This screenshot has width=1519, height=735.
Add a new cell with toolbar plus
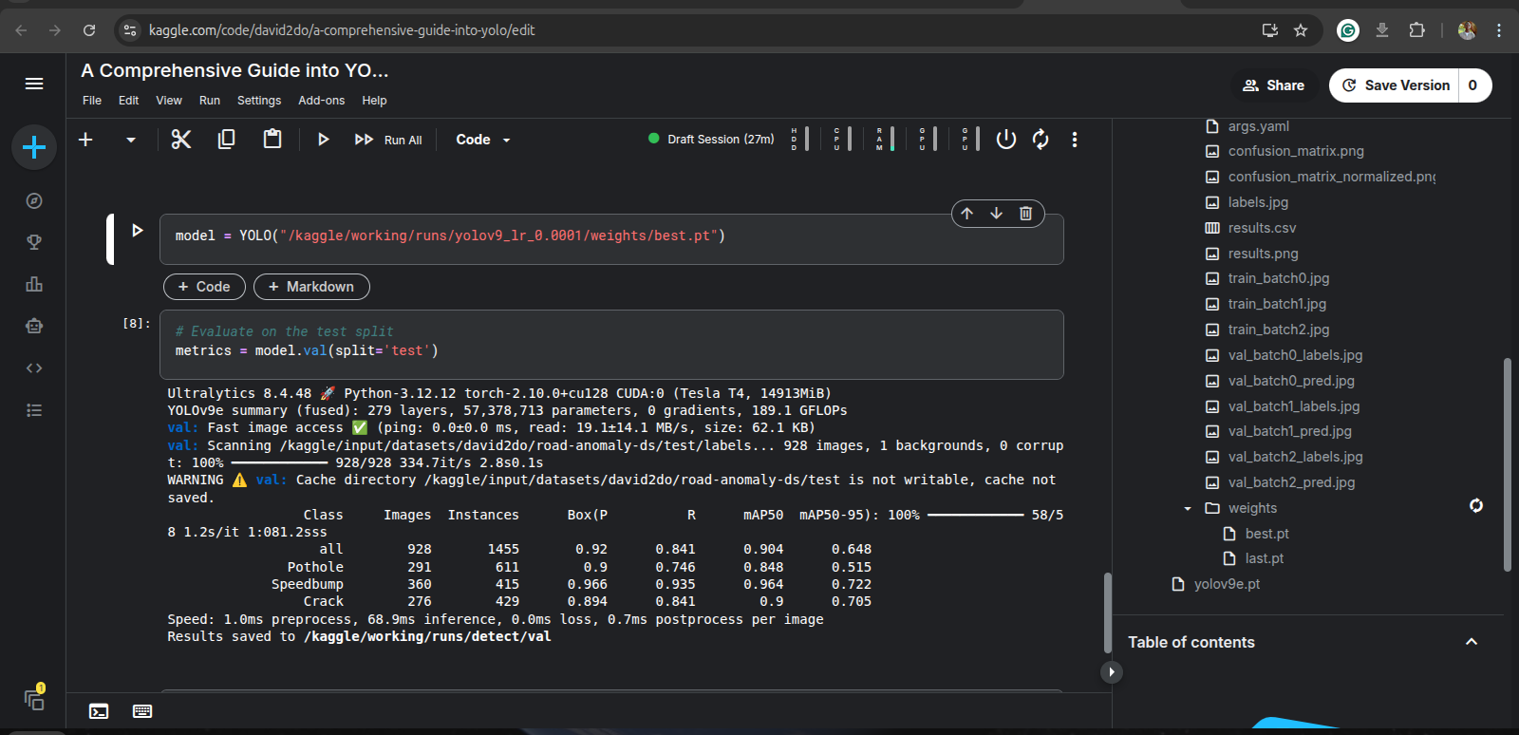85,140
